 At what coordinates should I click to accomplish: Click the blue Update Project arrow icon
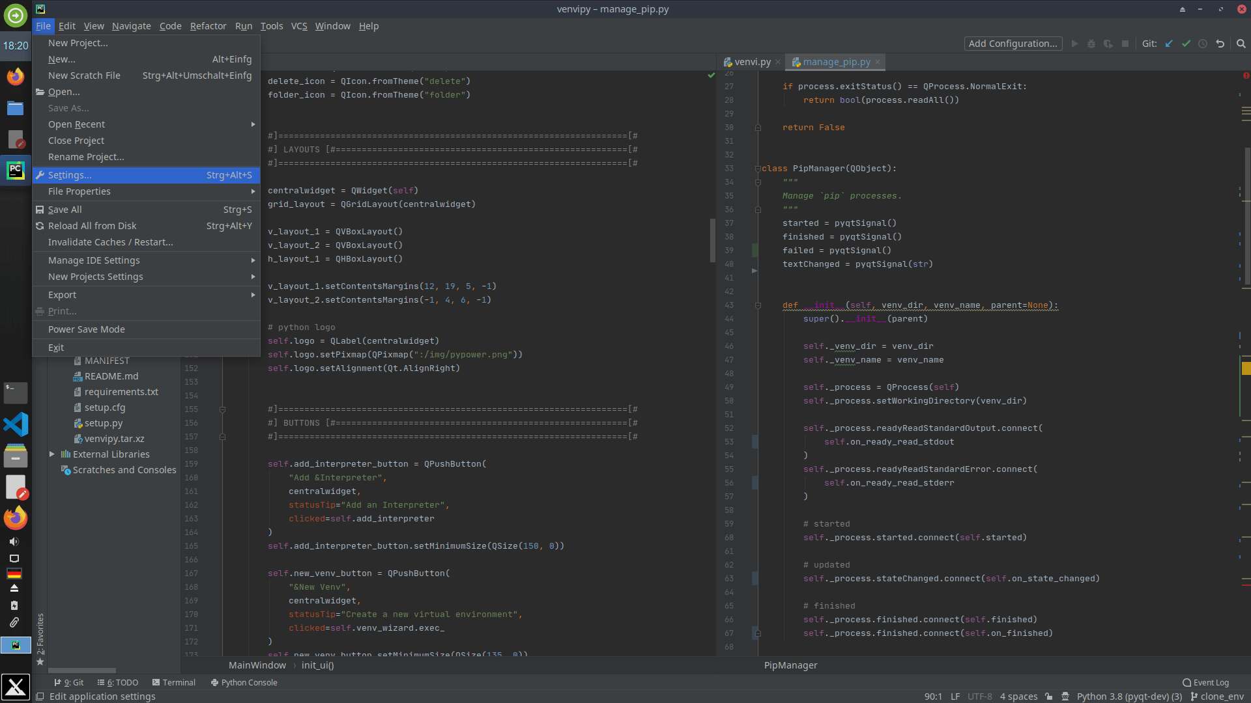[1168, 44]
